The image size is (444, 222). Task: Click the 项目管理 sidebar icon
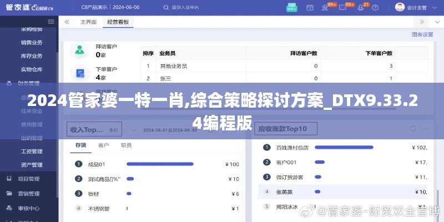click(x=9, y=179)
